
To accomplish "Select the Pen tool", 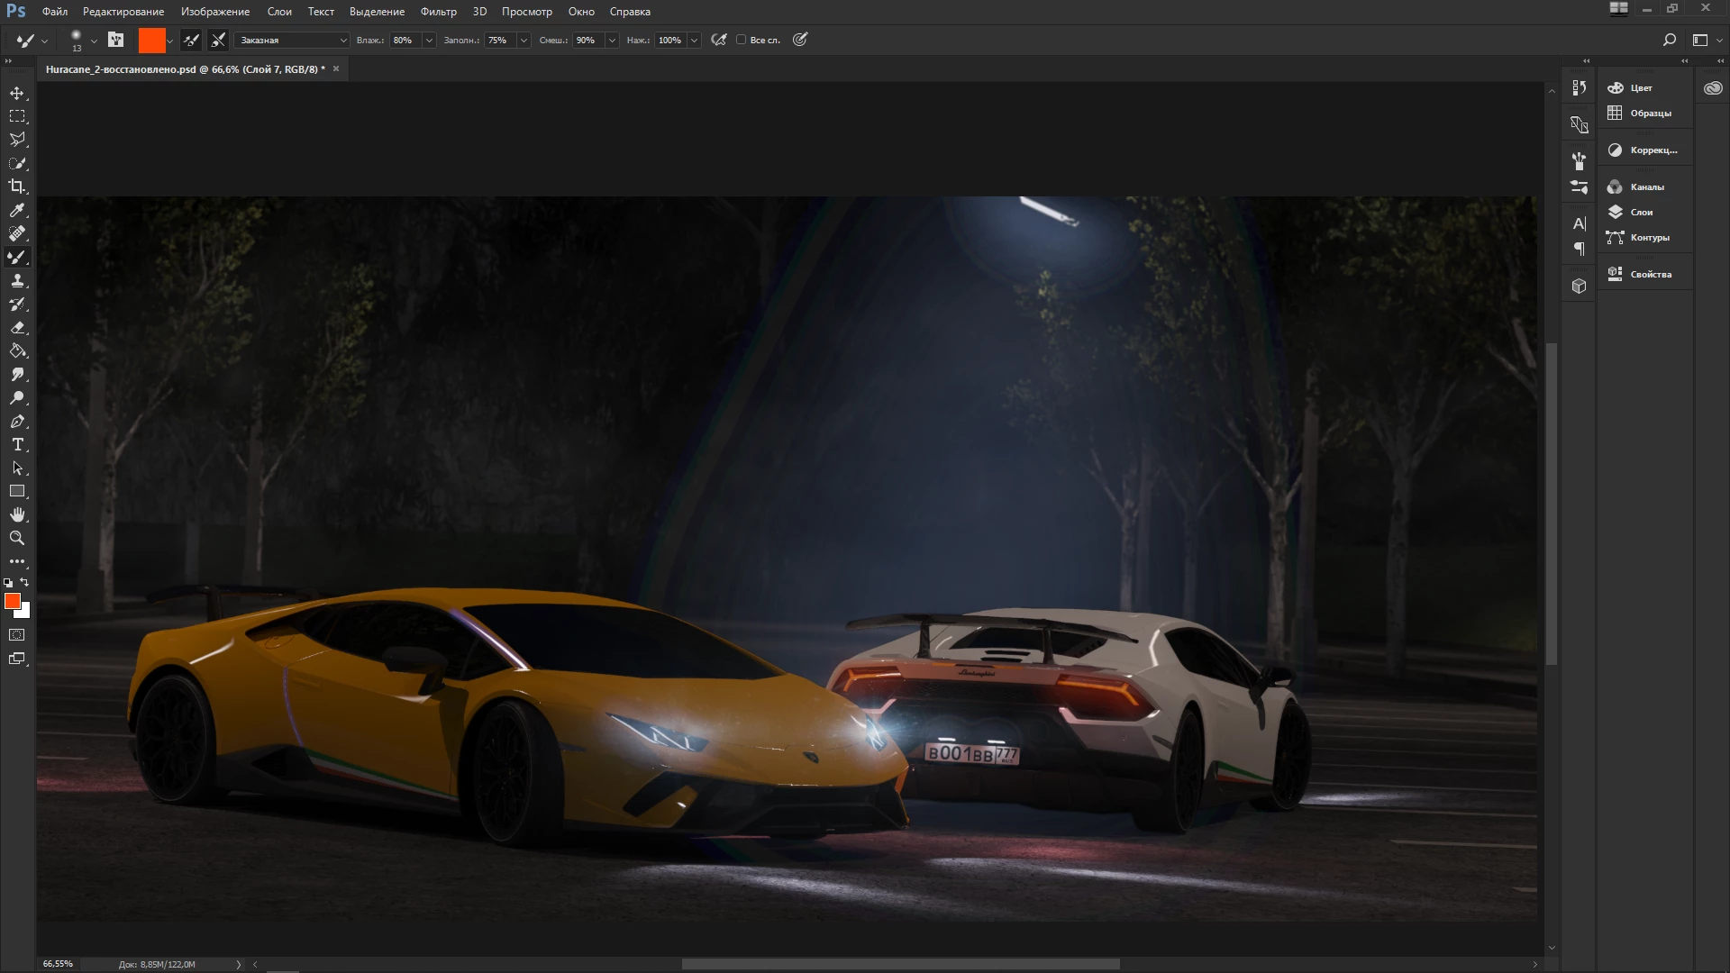I will click(x=17, y=422).
